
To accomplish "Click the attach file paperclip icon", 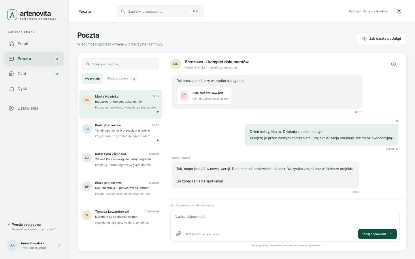I will tap(178, 234).
